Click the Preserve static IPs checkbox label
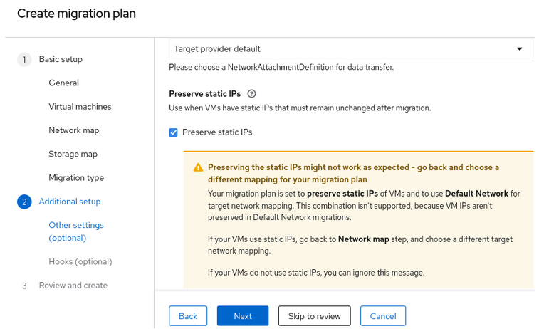Viewport: 539px width, 329px height. coord(217,132)
